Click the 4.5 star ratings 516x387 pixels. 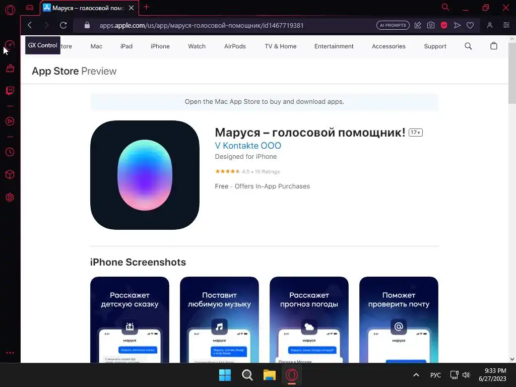click(247, 171)
